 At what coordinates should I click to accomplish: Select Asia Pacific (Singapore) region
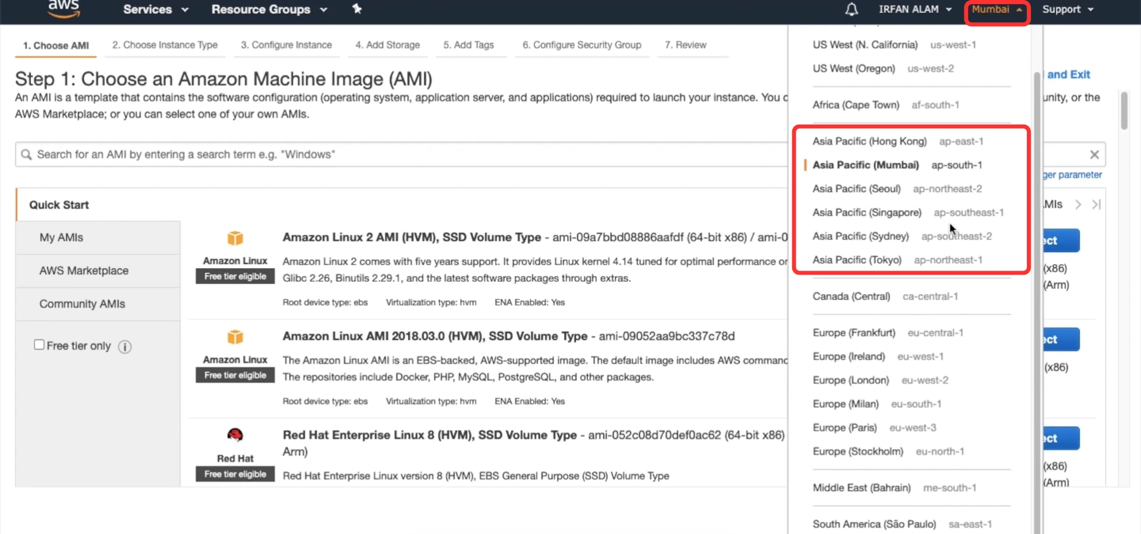[908, 213]
